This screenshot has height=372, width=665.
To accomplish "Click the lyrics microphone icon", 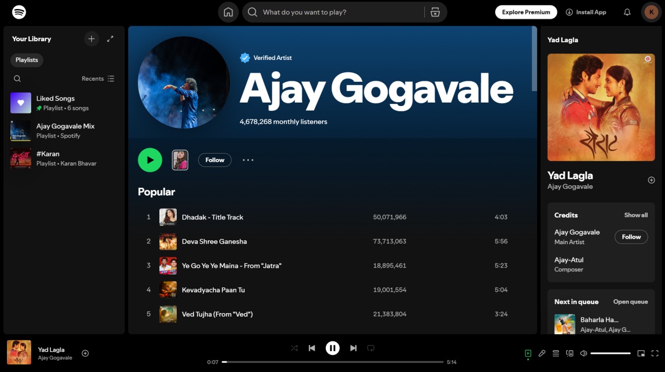I will [542, 353].
